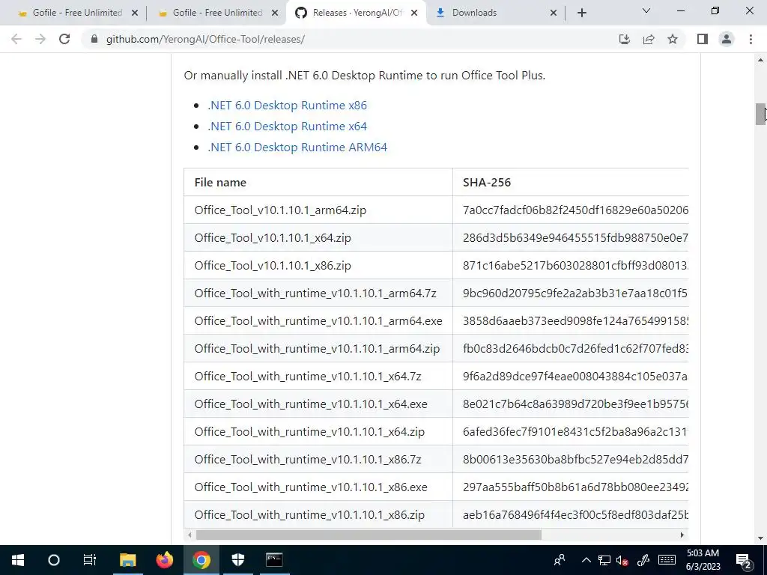This screenshot has height=575, width=767.
Task: Open the Windows Start menu
Action: 18,560
